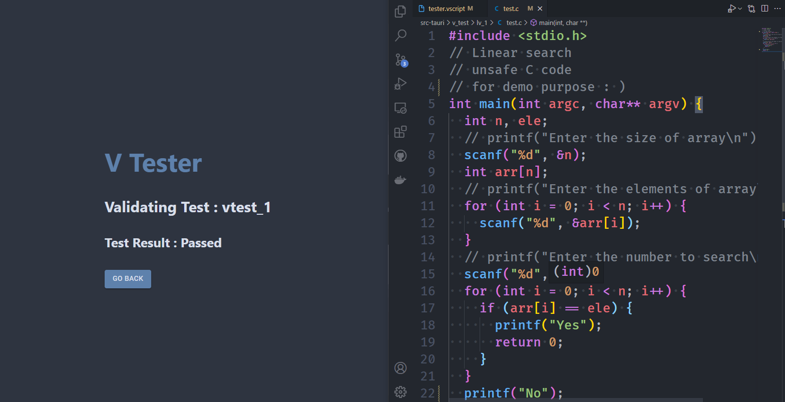The image size is (785, 402).
Task: Open the Docker view in the activity bar
Action: tap(401, 180)
